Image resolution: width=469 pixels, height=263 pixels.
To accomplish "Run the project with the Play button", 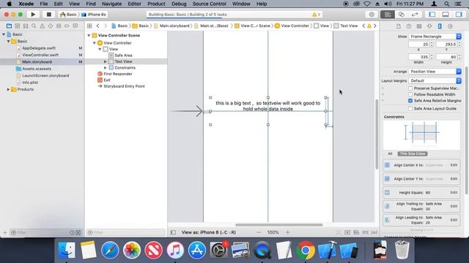I will click(33, 15).
